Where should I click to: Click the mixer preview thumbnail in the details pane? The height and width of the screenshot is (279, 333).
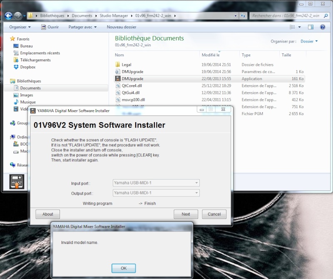[x=17, y=182]
